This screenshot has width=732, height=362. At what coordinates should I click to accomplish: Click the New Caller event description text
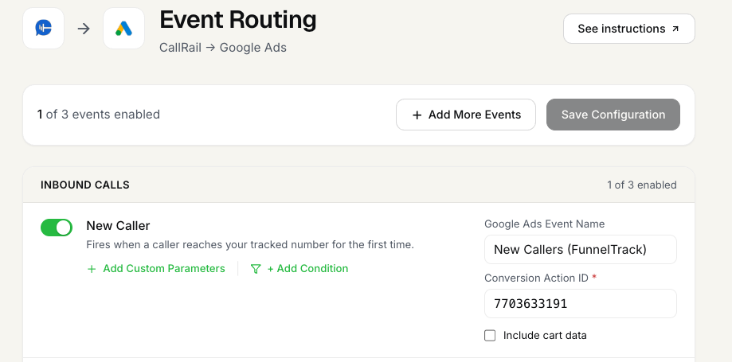click(250, 244)
